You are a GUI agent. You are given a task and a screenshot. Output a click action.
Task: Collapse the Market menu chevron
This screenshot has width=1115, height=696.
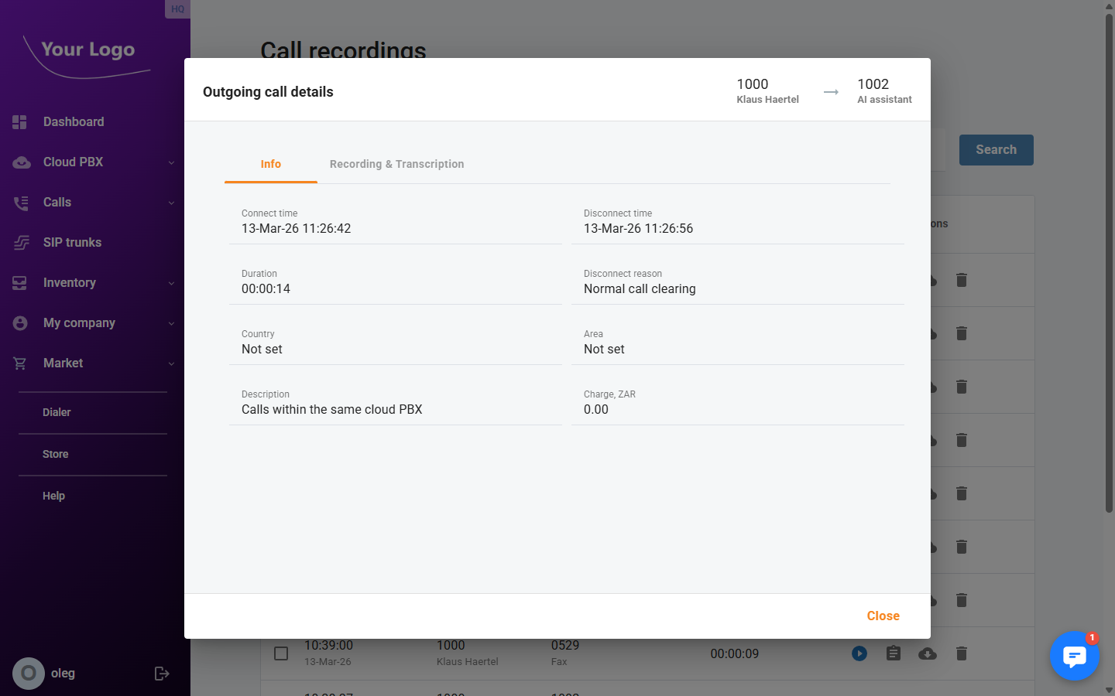click(x=171, y=363)
